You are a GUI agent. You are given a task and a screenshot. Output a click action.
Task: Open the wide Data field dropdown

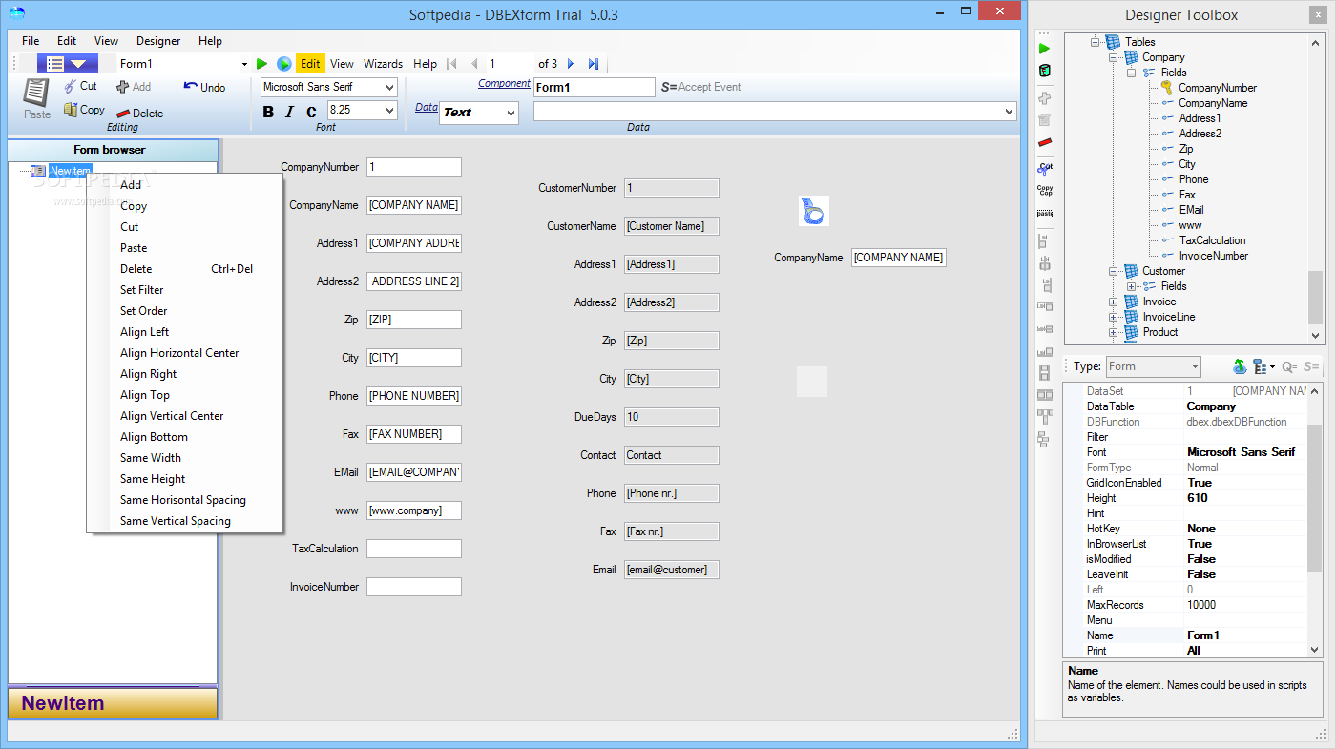[x=1010, y=112]
